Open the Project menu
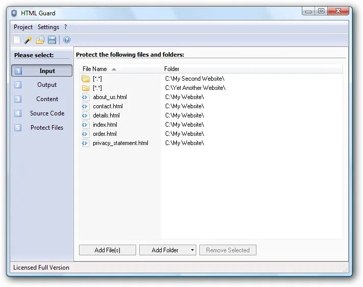The width and height of the screenshot is (363, 287). tap(23, 27)
